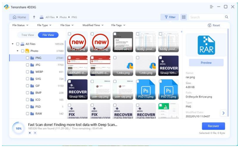Click the large RAR preview icon
This screenshot has width=239, height=151.
coord(206,45)
